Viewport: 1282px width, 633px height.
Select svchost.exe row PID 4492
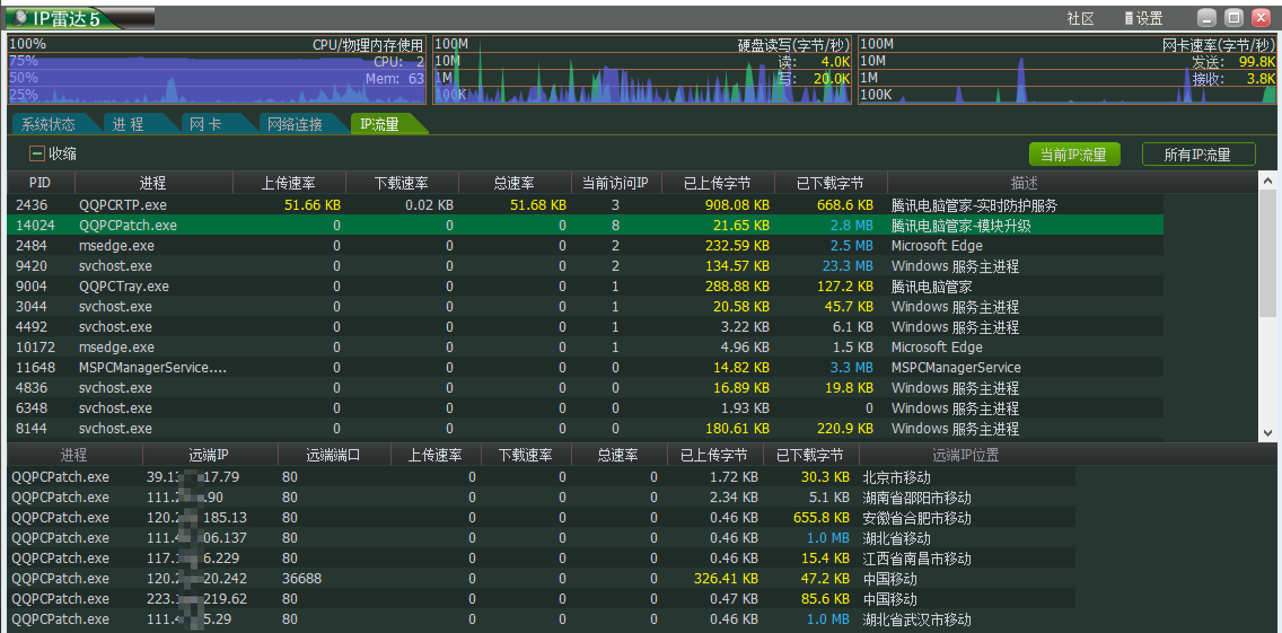click(585, 327)
